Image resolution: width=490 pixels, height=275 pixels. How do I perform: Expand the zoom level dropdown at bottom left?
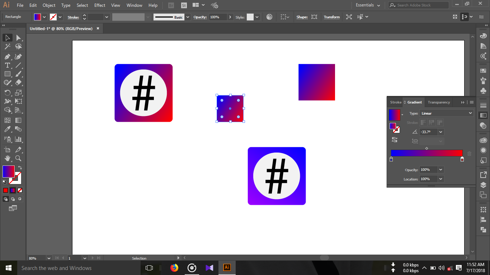pos(49,258)
